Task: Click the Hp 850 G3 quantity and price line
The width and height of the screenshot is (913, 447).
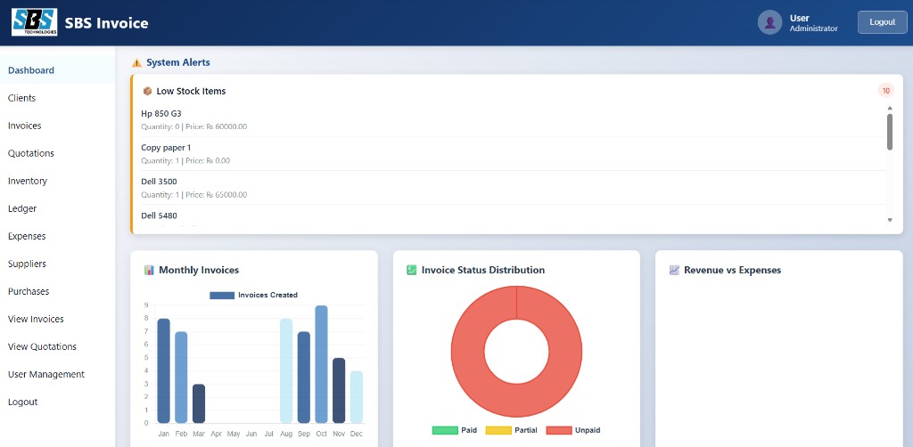Action: click(x=193, y=126)
